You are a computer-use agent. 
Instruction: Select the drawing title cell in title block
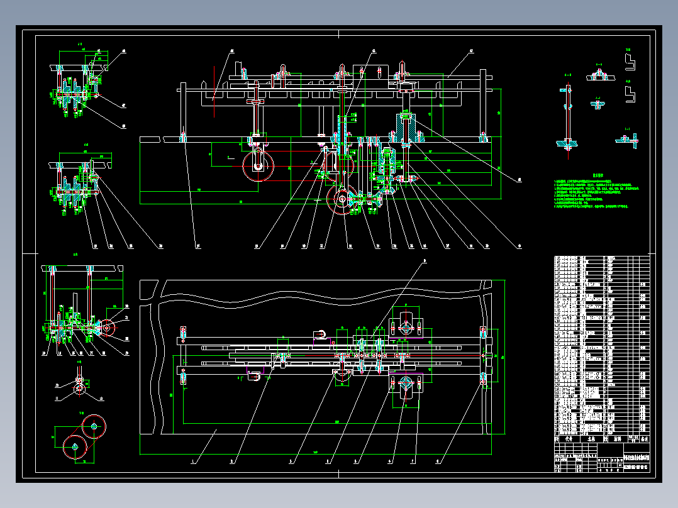tap(636, 458)
